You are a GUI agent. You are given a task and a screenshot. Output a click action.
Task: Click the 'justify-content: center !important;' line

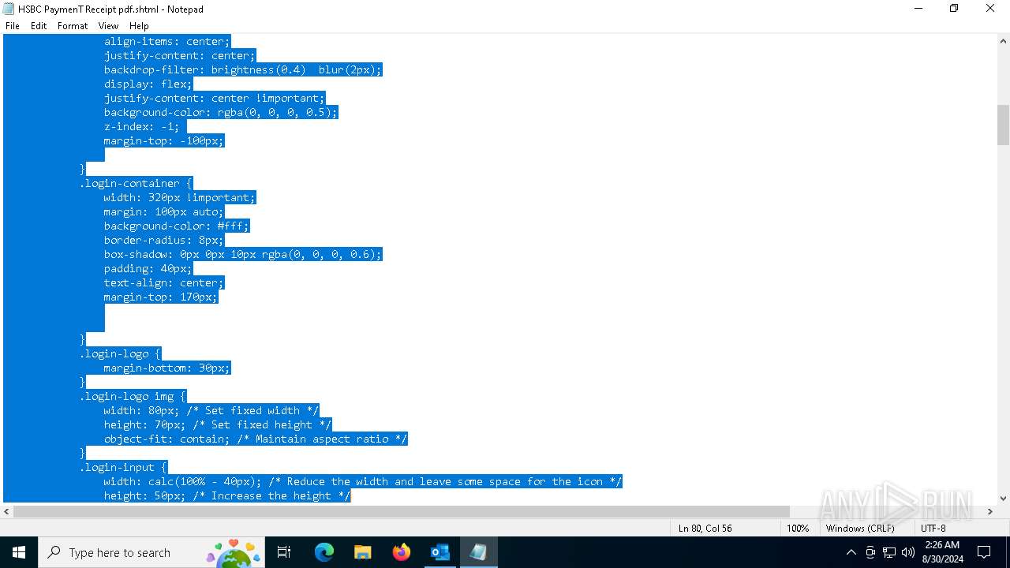(x=214, y=98)
